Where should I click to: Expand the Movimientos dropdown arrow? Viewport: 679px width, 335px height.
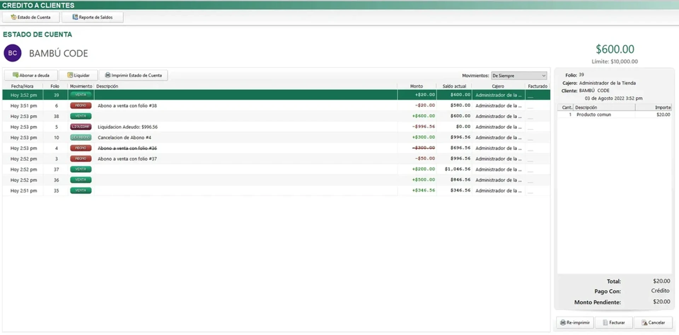pyautogui.click(x=544, y=76)
